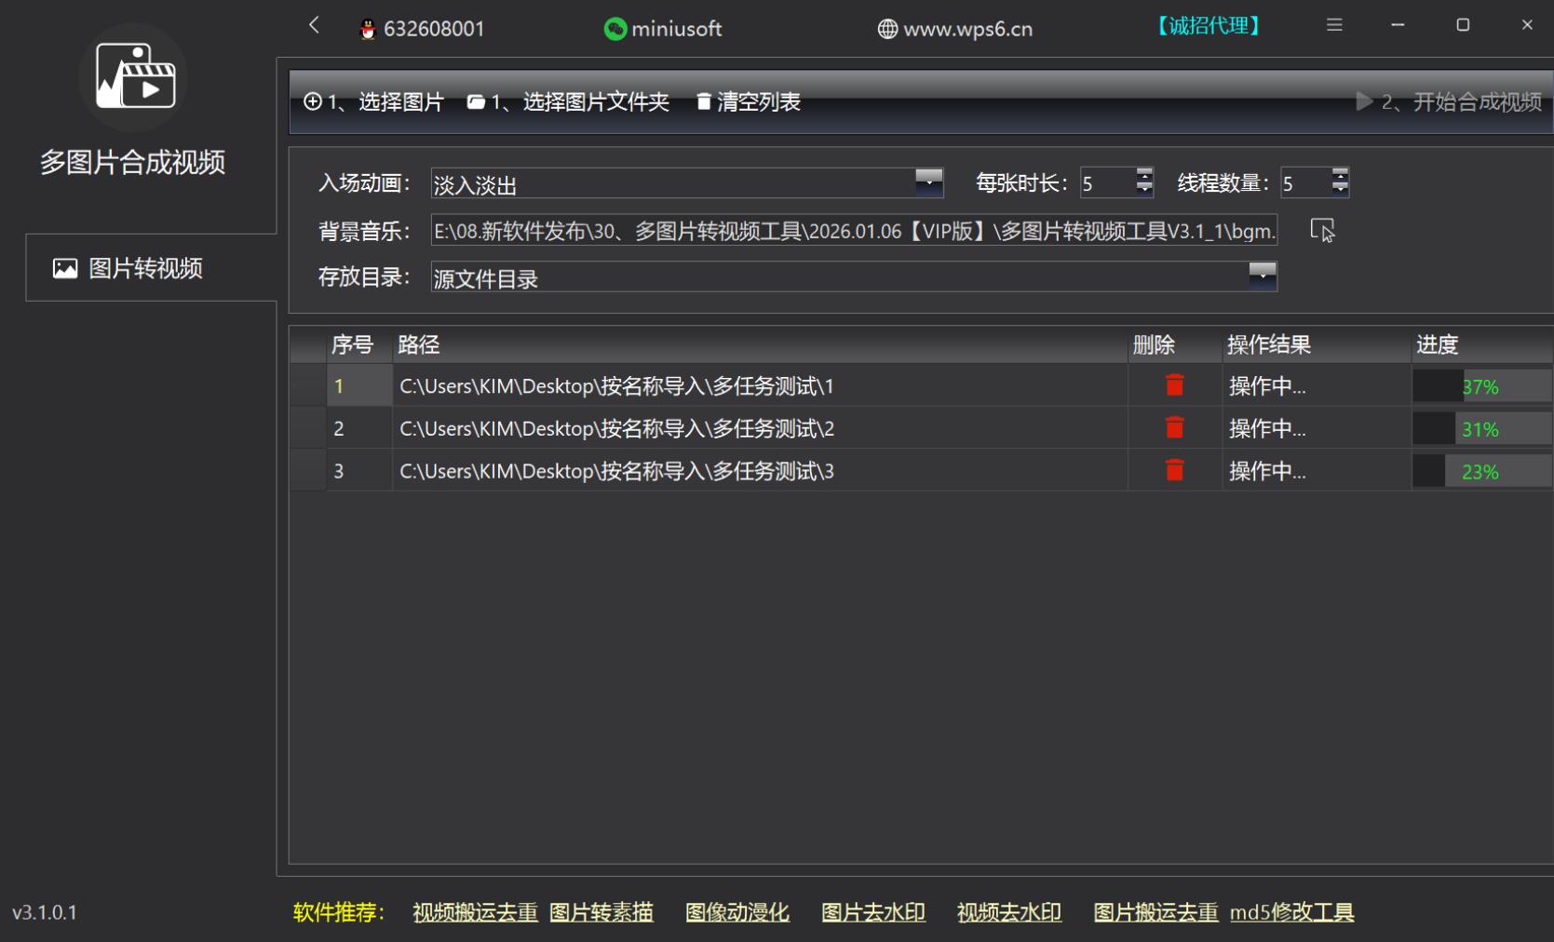
Task: Open the hamburger menu in title bar
Action: click(1334, 25)
